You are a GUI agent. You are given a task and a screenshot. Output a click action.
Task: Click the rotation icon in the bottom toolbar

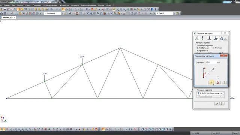pos(130,129)
